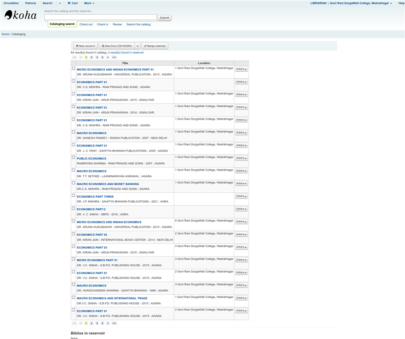Expand the More menu in top bar
Screen dimensions: 405x339
89,3
